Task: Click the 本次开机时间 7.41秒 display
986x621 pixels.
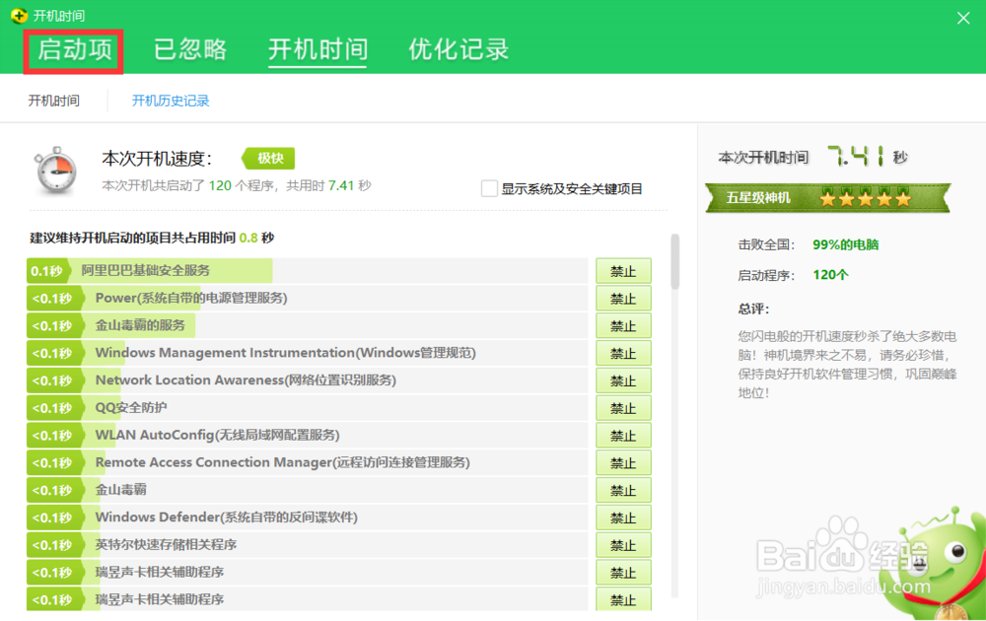Action: [826, 158]
